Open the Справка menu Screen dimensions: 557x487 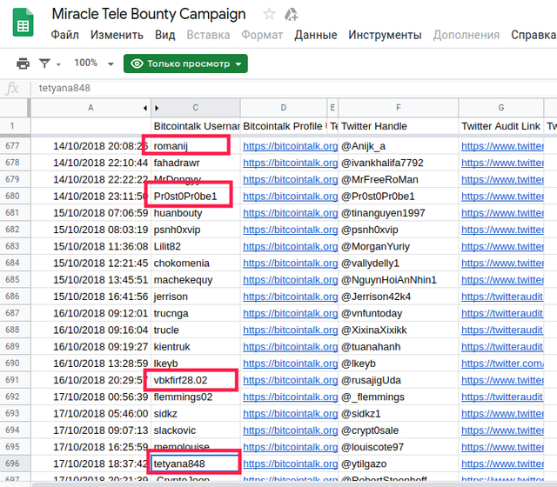point(534,35)
